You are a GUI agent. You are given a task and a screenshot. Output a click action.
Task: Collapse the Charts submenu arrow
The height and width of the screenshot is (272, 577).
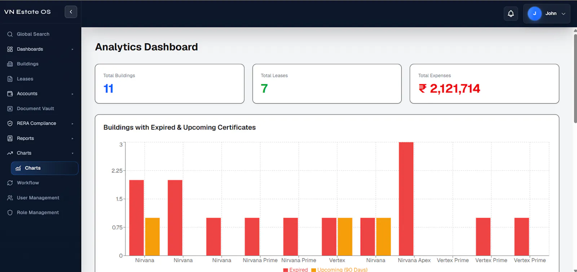tap(72, 153)
